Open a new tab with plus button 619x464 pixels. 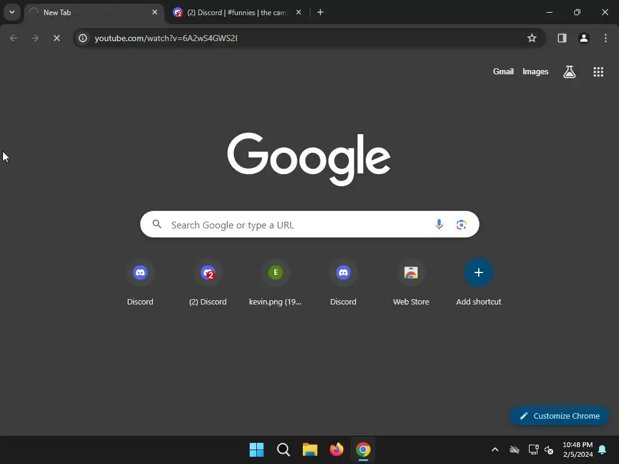click(320, 12)
